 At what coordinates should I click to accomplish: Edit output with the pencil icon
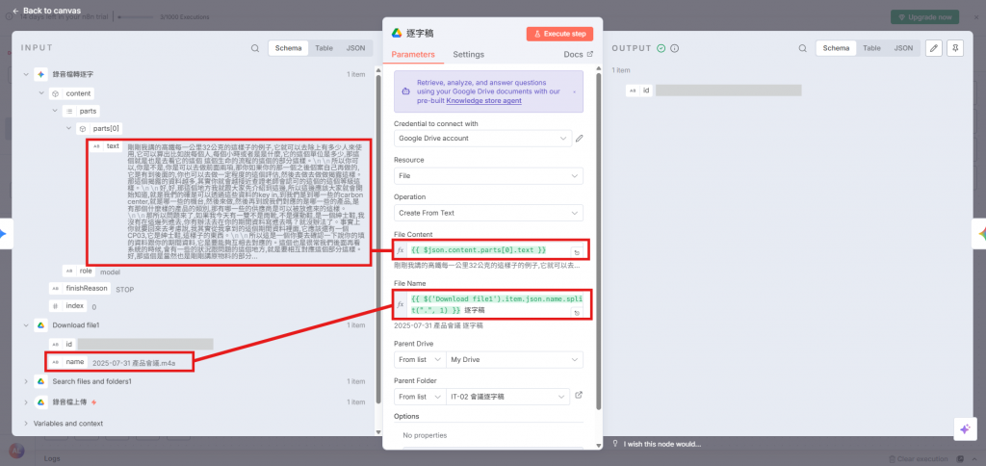click(x=934, y=48)
